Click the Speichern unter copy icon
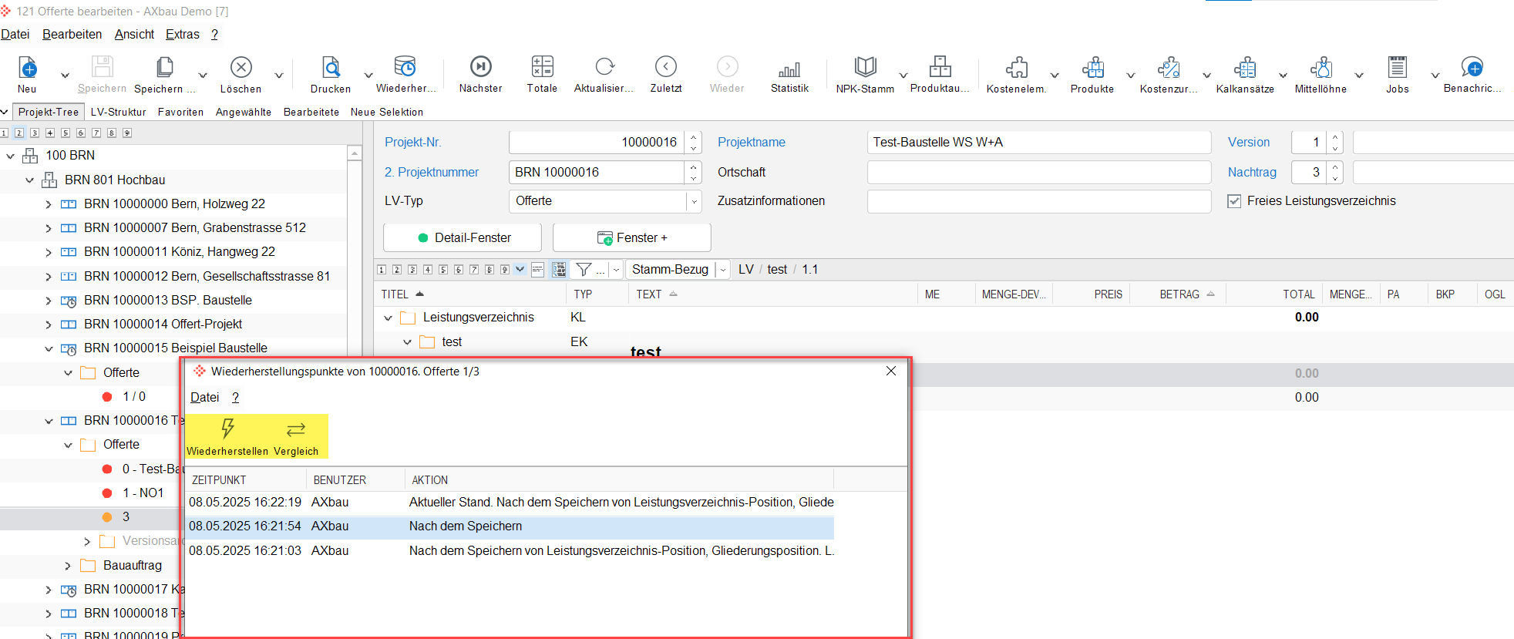 tap(164, 68)
